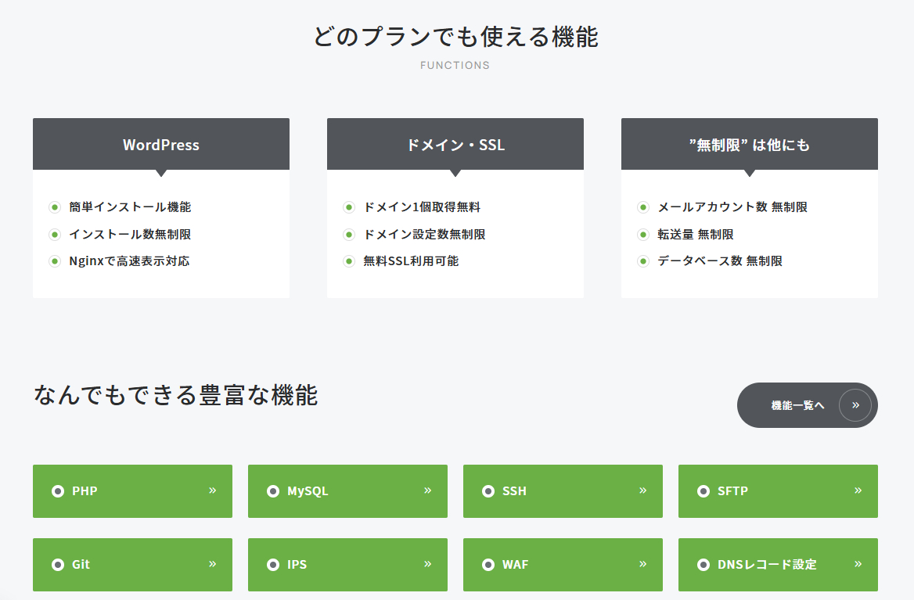The height and width of the screenshot is (600, 914).
Task: Click the "無制限" は他にも card header
Action: tap(750, 145)
